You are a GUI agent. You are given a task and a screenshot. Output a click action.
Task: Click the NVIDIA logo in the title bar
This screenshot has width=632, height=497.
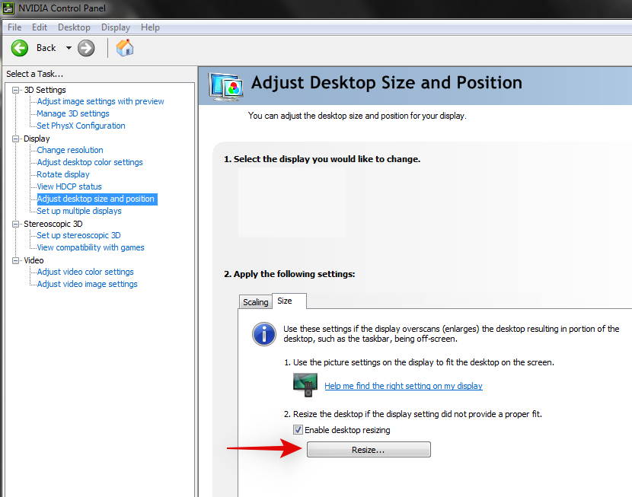pos(8,8)
